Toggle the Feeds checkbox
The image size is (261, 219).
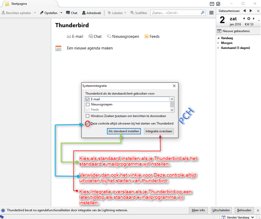click(x=88, y=109)
